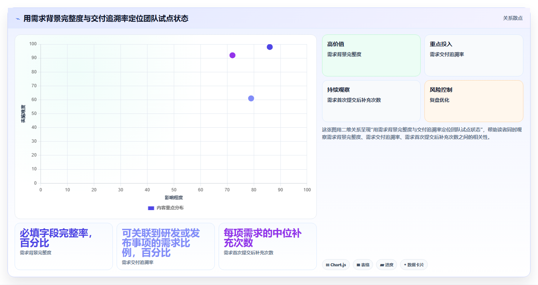538x285 pixels.
Task: Select the Chart.js tag
Action: point(336,265)
